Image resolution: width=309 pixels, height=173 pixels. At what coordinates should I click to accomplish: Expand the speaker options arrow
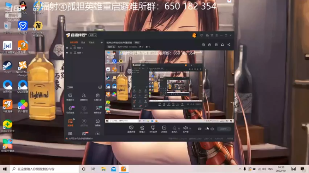(190, 128)
